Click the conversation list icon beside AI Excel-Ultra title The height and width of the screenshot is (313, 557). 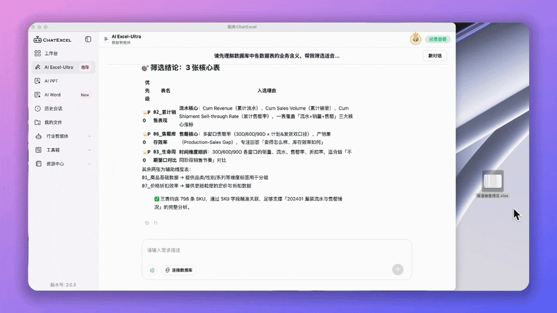[x=106, y=39]
